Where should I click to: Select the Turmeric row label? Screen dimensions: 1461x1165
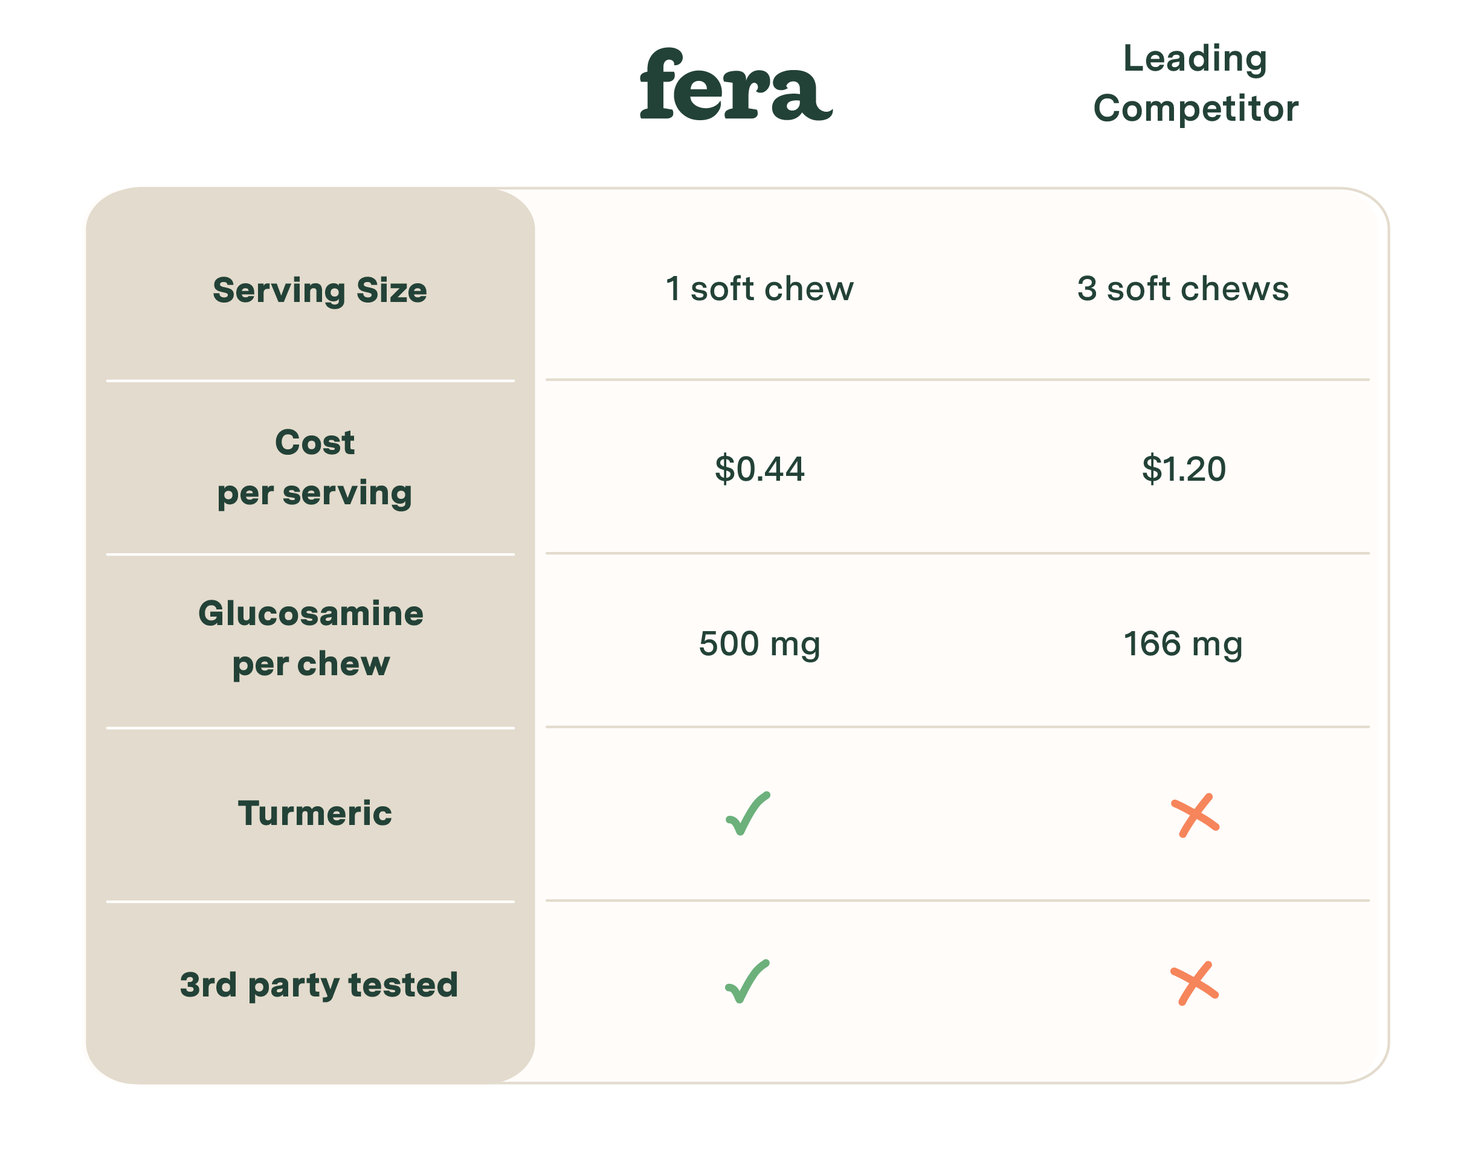(x=314, y=813)
